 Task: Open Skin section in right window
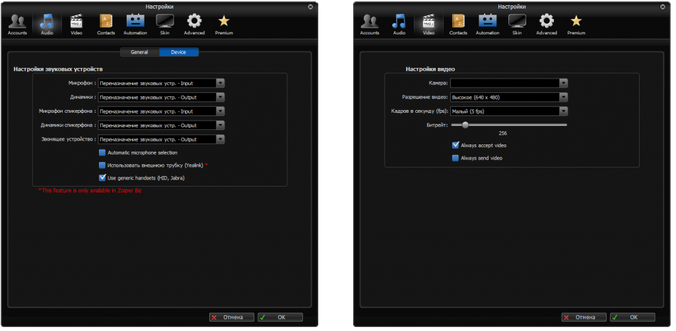tap(517, 25)
